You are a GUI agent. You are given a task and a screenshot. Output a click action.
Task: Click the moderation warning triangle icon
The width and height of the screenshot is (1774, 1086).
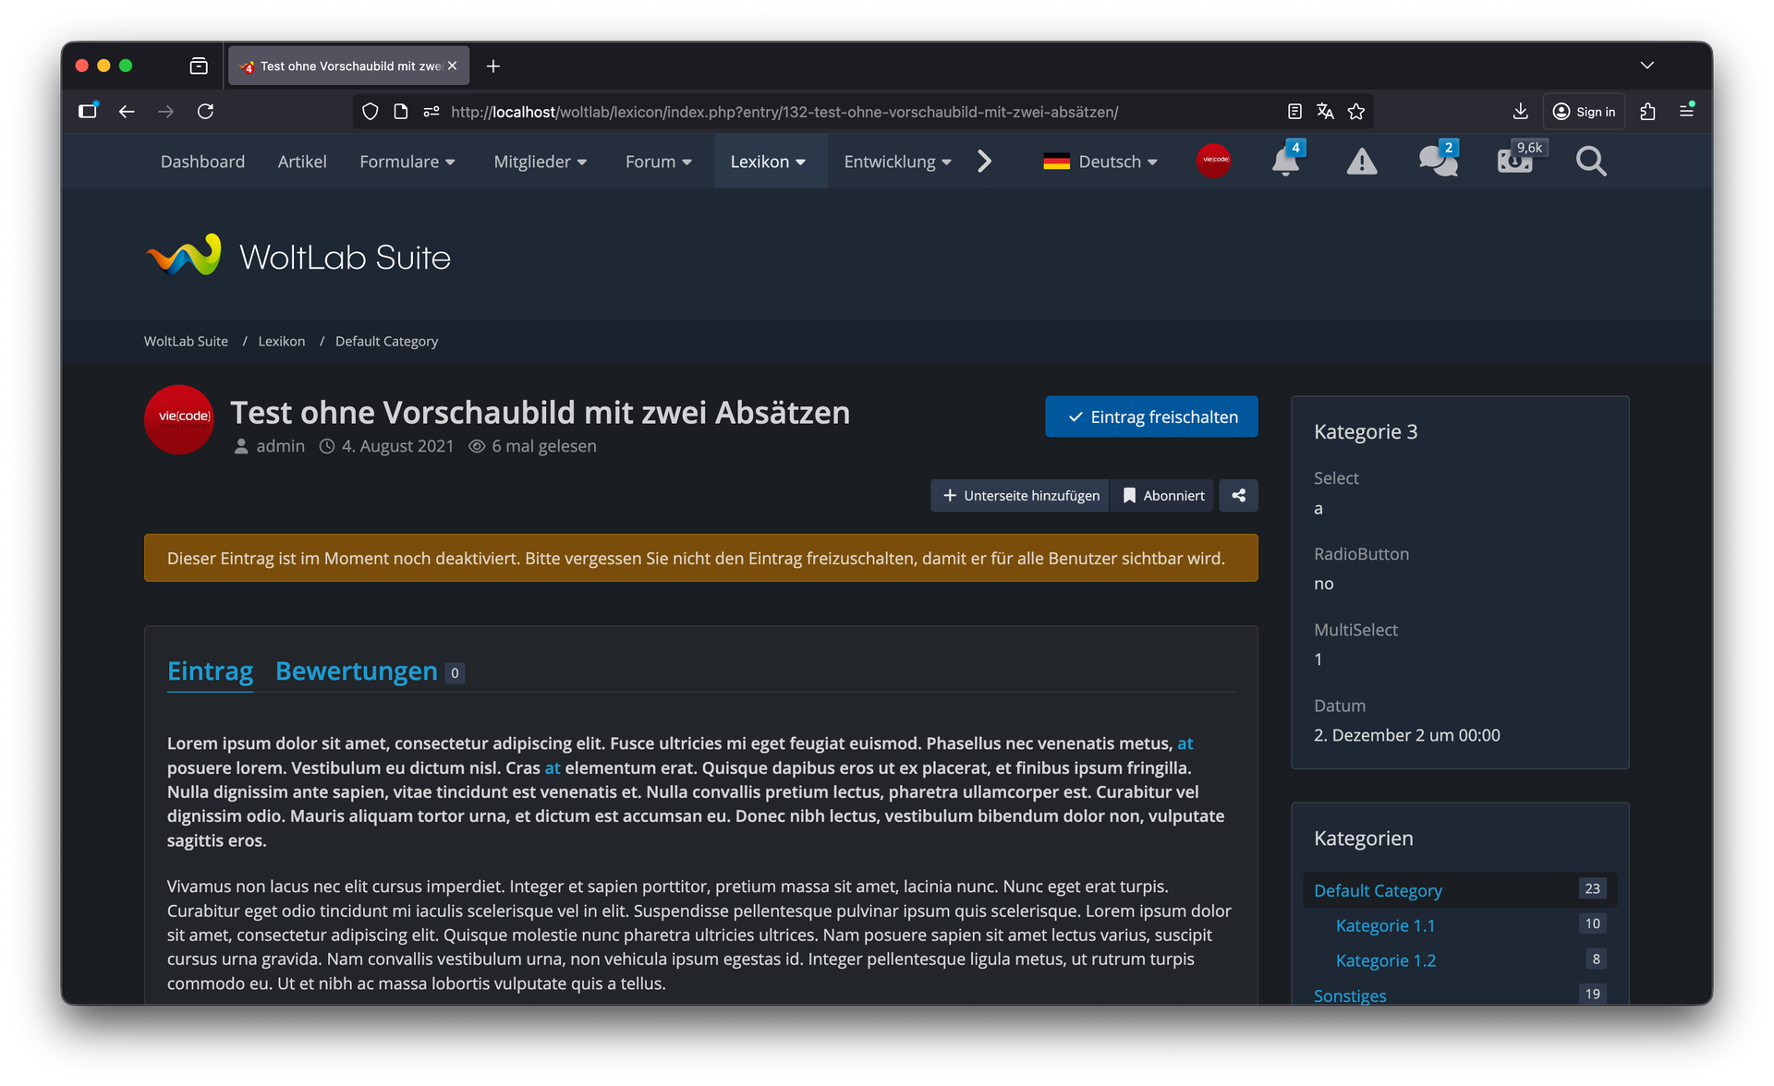tap(1361, 162)
